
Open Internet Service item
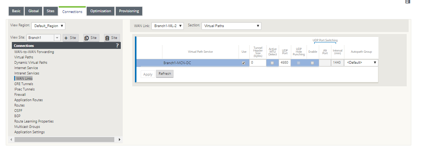(x=26, y=68)
